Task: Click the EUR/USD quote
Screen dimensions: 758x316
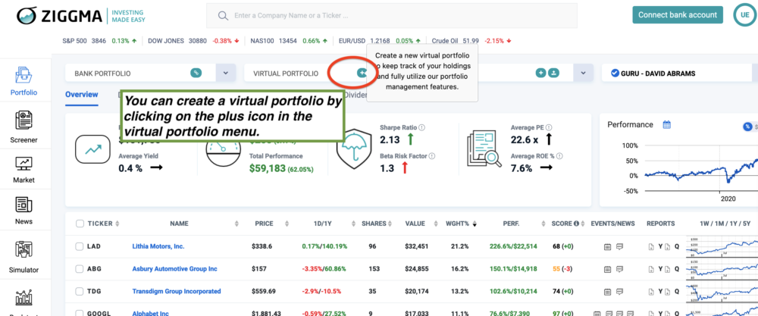Action: click(380, 41)
